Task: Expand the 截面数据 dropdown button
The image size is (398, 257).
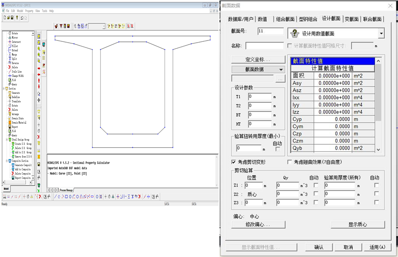Action: pyautogui.click(x=281, y=70)
